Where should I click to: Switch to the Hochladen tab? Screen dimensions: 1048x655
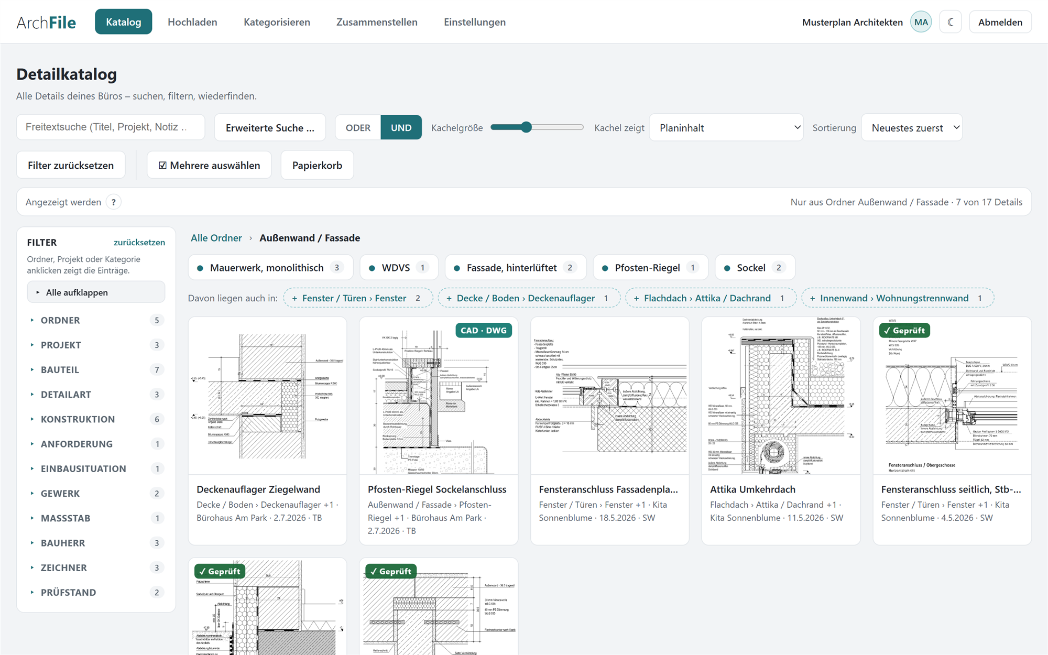(192, 22)
